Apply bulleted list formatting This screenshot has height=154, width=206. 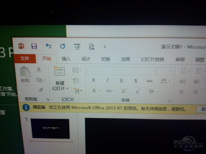[184, 71]
